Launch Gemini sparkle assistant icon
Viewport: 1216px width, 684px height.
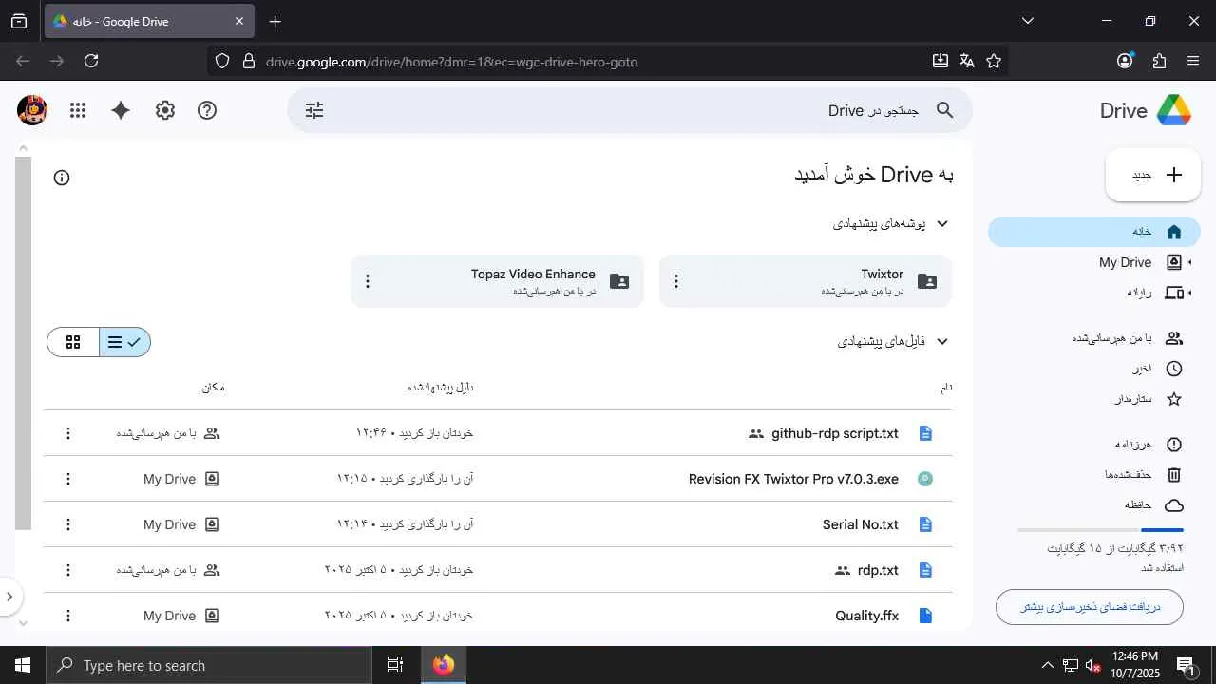point(121,110)
